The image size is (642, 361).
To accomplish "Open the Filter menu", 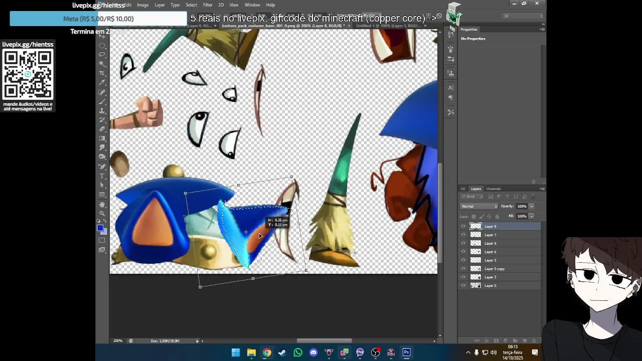I will [208, 5].
